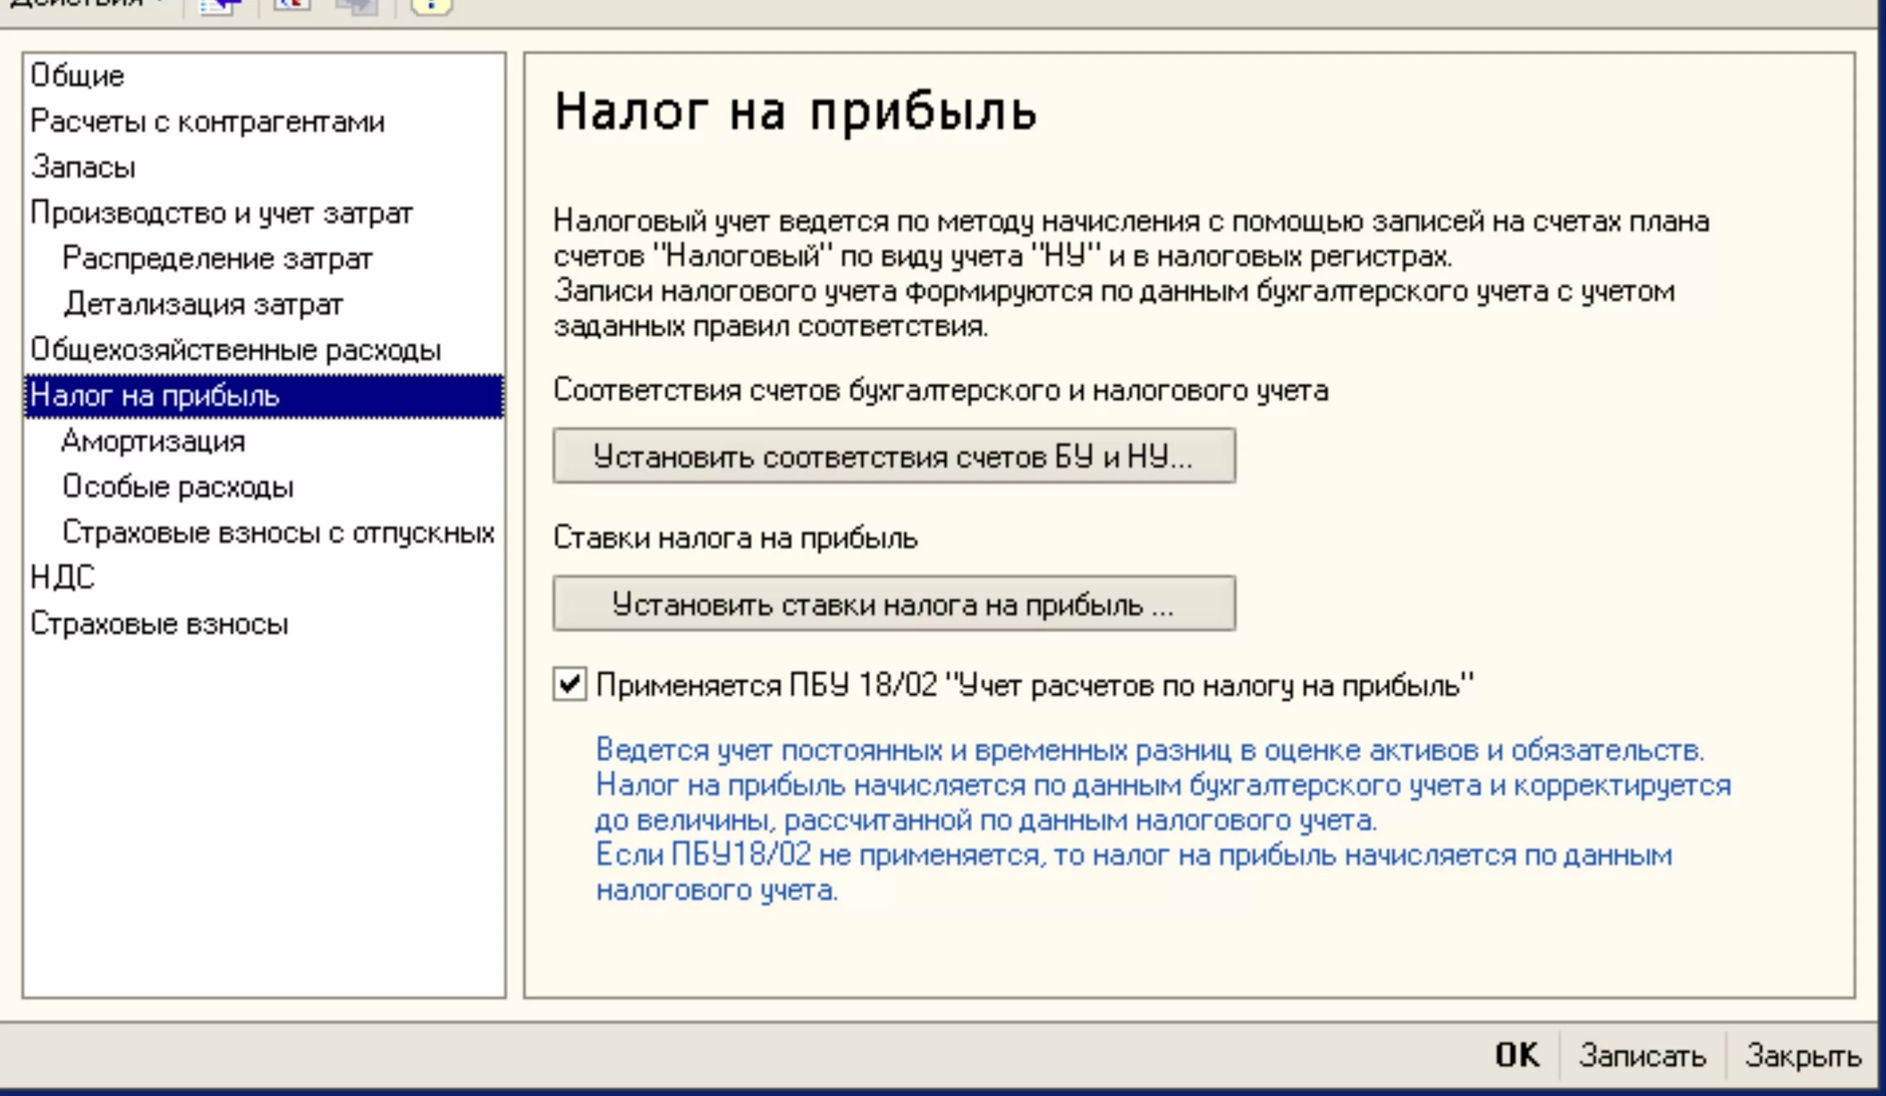Click the Записать button
Viewport: 1886px width, 1096px height.
[x=1642, y=1055]
